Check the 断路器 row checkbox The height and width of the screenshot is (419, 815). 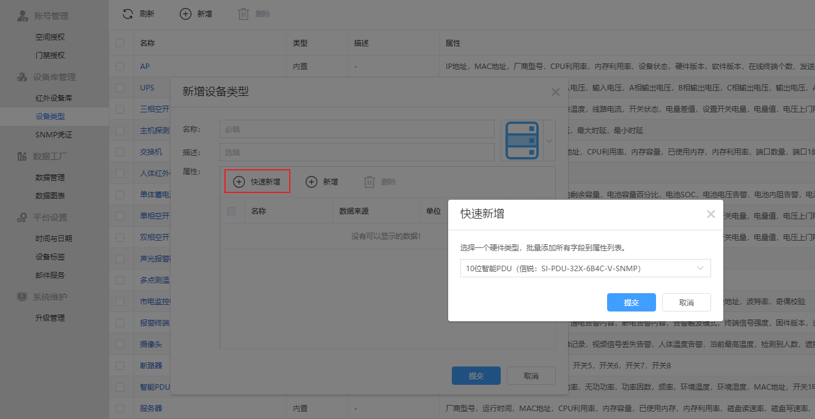tap(120, 365)
